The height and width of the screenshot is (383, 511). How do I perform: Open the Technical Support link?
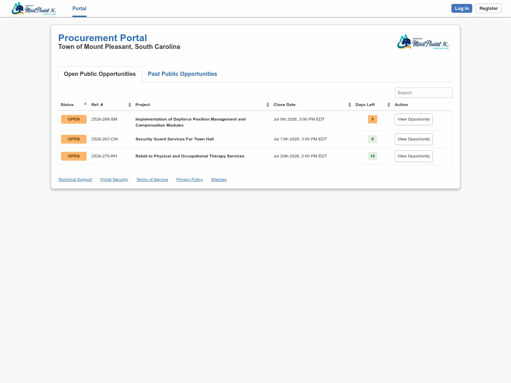[x=75, y=179]
